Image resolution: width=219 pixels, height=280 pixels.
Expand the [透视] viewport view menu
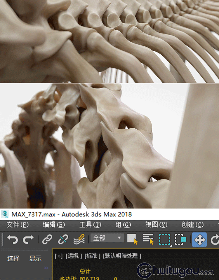[x=74, y=256]
